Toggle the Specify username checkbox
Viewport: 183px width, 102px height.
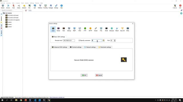[x=79, y=41]
